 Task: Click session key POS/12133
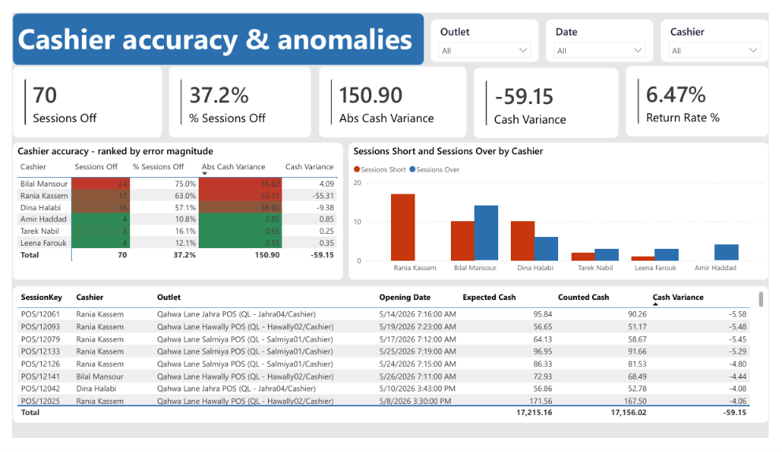40,351
